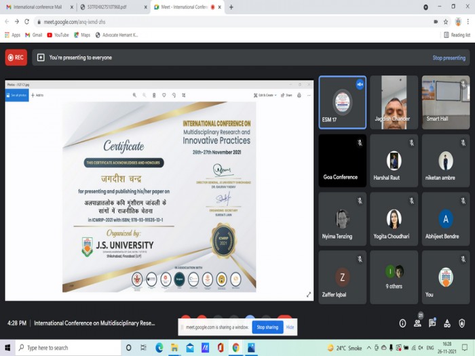
Task: Mute the Meet tab recording indicator
Action: [212, 7]
